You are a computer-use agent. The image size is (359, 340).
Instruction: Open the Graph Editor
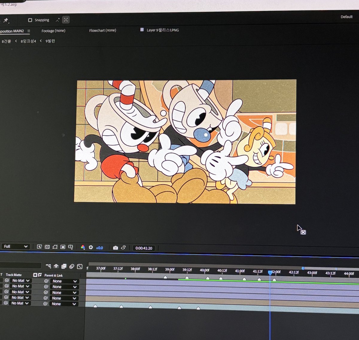[80, 266]
